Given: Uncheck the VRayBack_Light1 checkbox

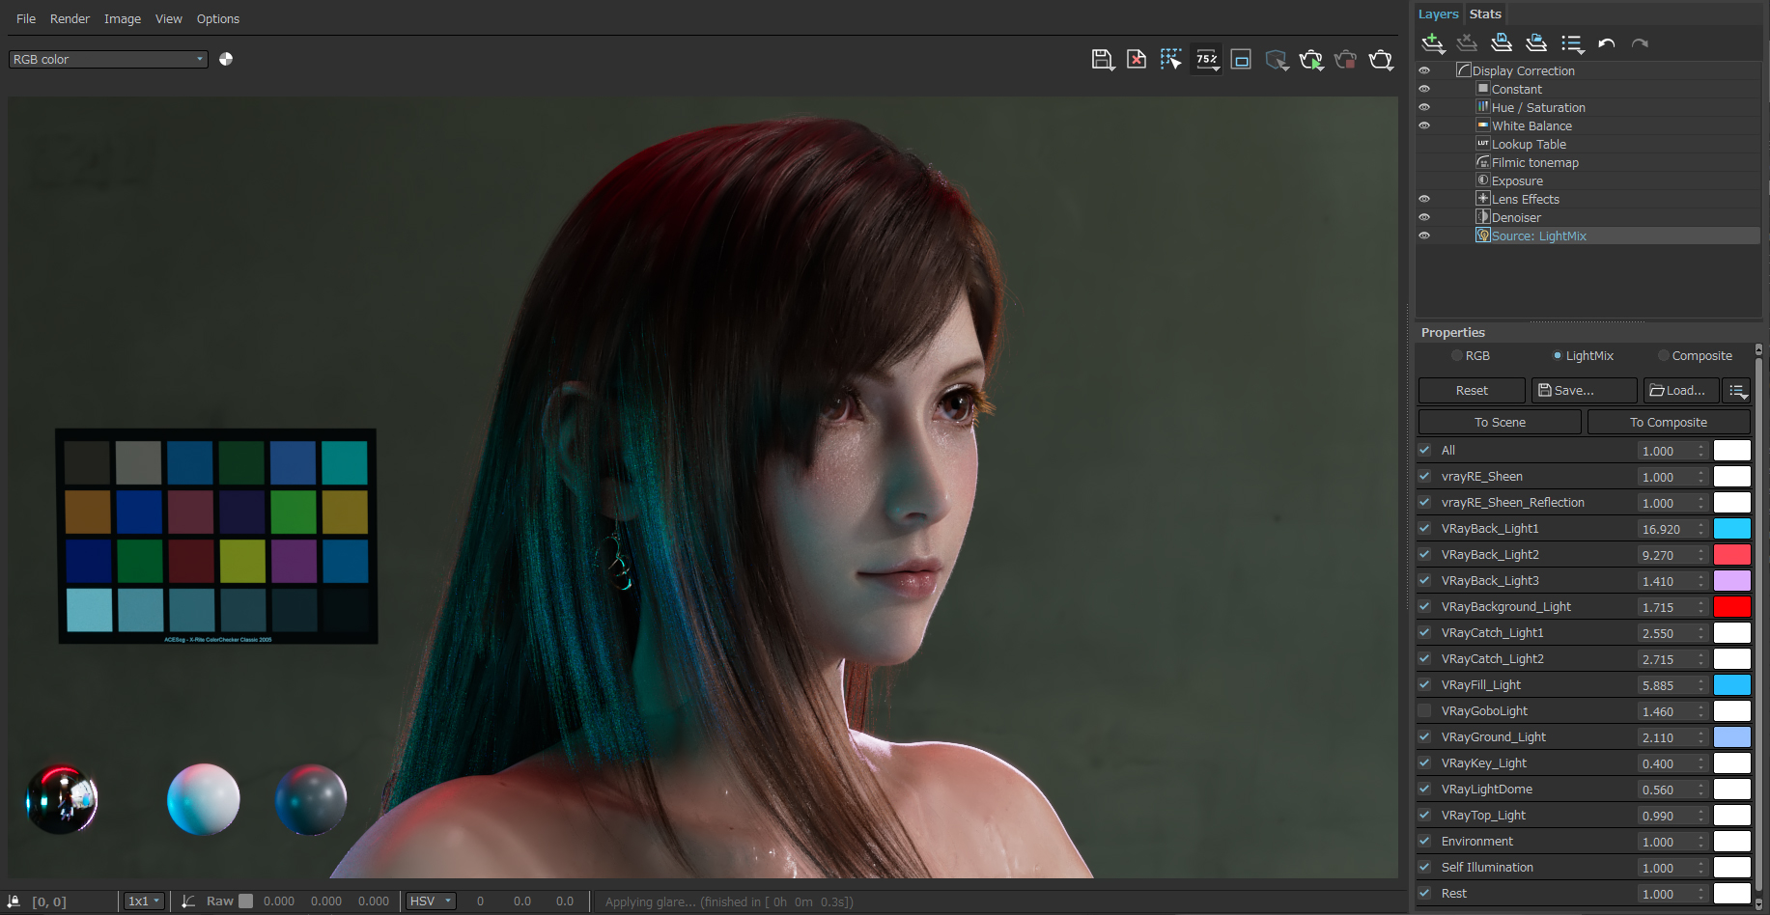Looking at the screenshot, I should tap(1424, 528).
